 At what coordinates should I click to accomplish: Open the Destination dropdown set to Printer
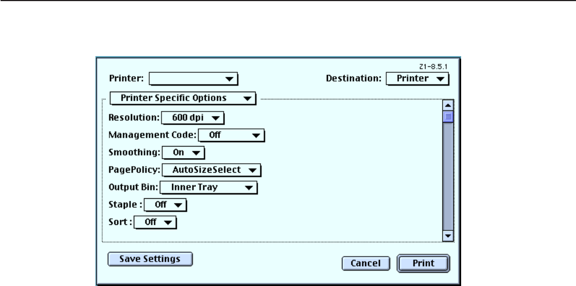[x=417, y=78]
